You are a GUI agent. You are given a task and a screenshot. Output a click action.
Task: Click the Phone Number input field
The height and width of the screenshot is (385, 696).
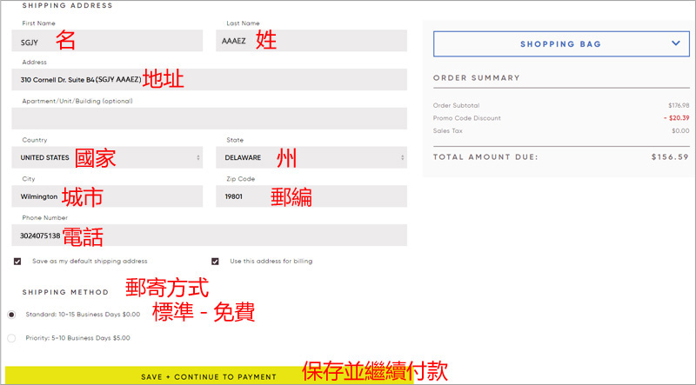click(x=209, y=236)
